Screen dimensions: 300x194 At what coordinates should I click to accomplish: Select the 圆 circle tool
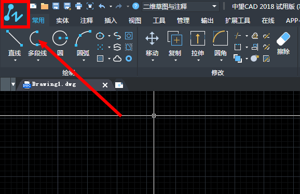(x=60, y=43)
